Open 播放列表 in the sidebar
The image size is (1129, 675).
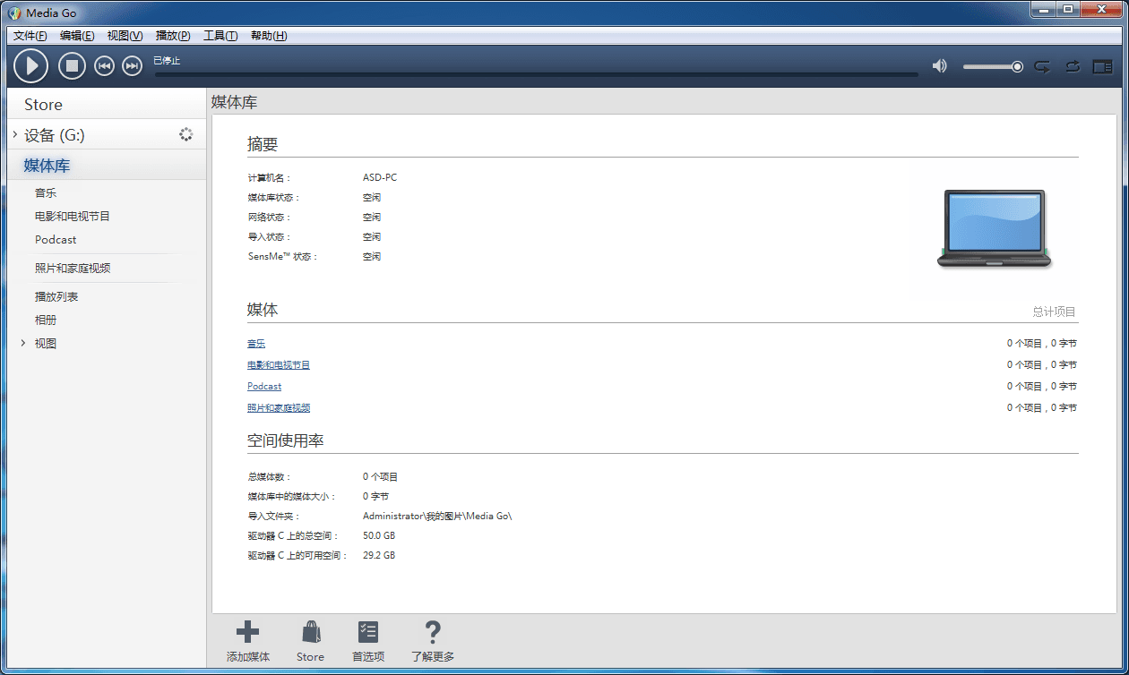coord(56,296)
